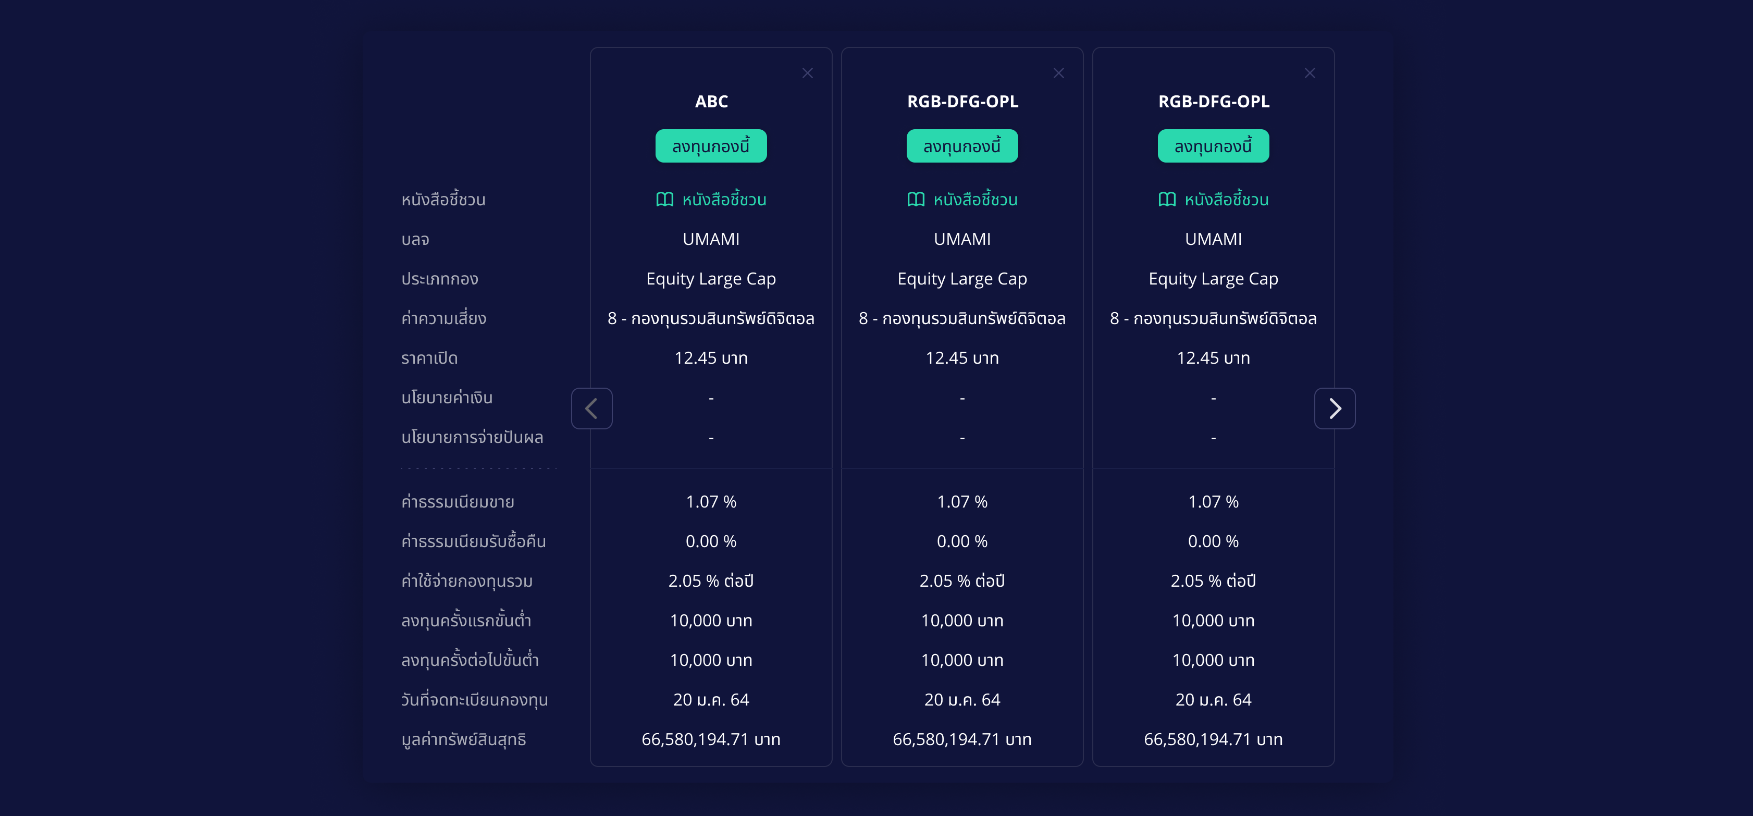Switch to the ABC fund column header
The image size is (1753, 816).
[711, 101]
